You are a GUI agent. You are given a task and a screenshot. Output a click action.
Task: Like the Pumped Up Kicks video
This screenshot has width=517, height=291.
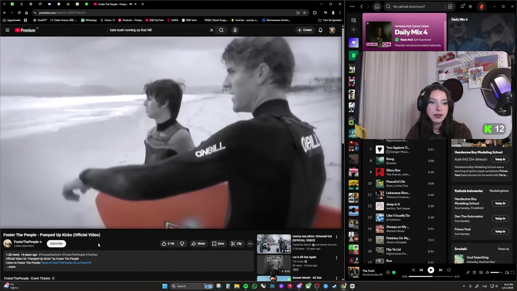pyautogui.click(x=168, y=244)
